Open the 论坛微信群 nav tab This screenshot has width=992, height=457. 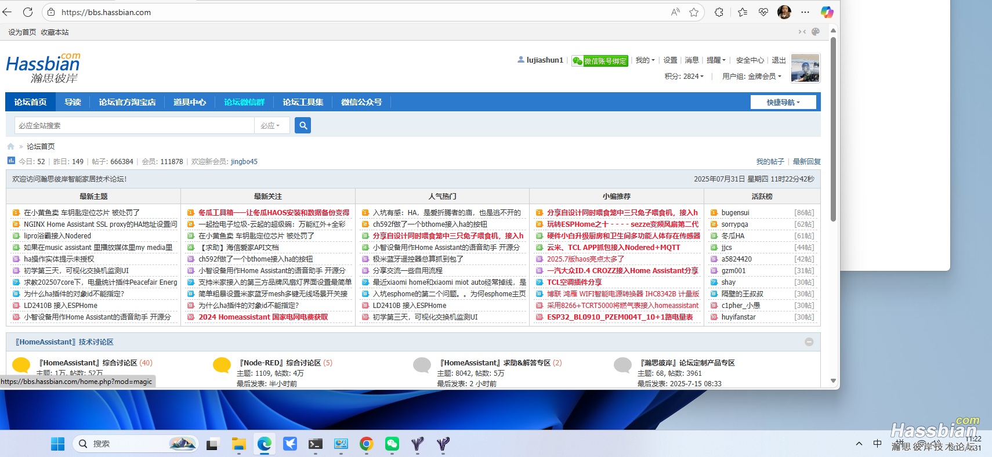pos(244,102)
